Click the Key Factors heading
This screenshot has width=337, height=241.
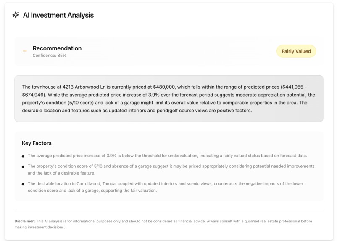pyautogui.click(x=37, y=143)
